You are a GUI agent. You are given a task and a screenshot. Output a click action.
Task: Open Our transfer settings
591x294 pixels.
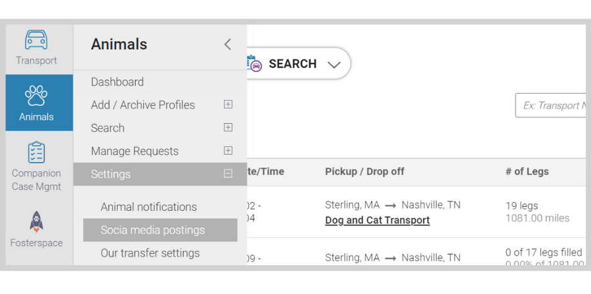pyautogui.click(x=150, y=253)
